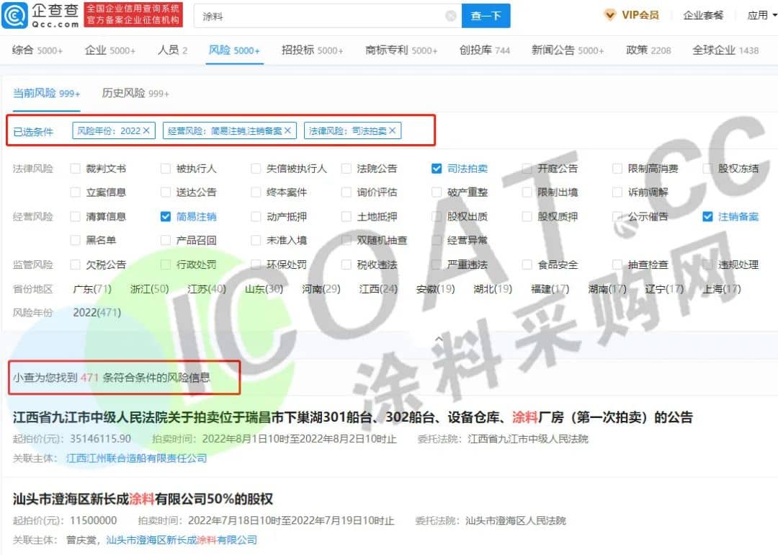
Task: Open the 企业套餐 link
Action: pyautogui.click(x=702, y=15)
